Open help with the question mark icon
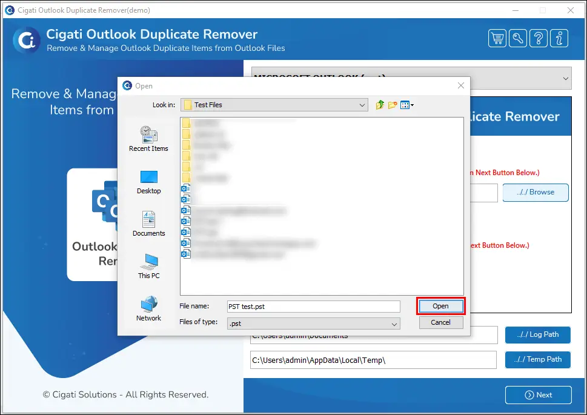 click(539, 38)
